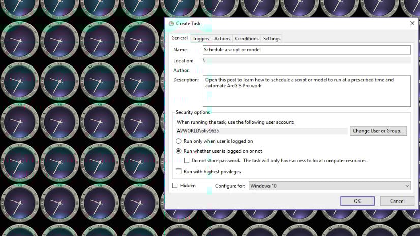Close the Create Task window
Image resolution: width=420 pixels, height=236 pixels.
pos(412,23)
